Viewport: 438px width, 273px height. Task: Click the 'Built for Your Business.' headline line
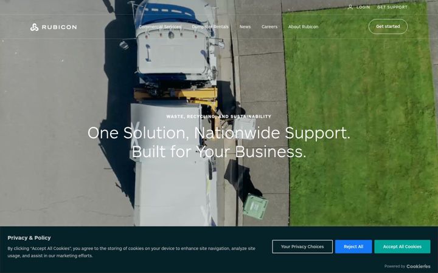pyautogui.click(x=219, y=152)
